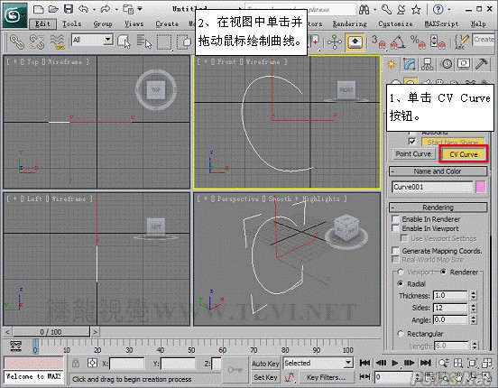Enable the Enable In Renderer checkbox

point(395,218)
